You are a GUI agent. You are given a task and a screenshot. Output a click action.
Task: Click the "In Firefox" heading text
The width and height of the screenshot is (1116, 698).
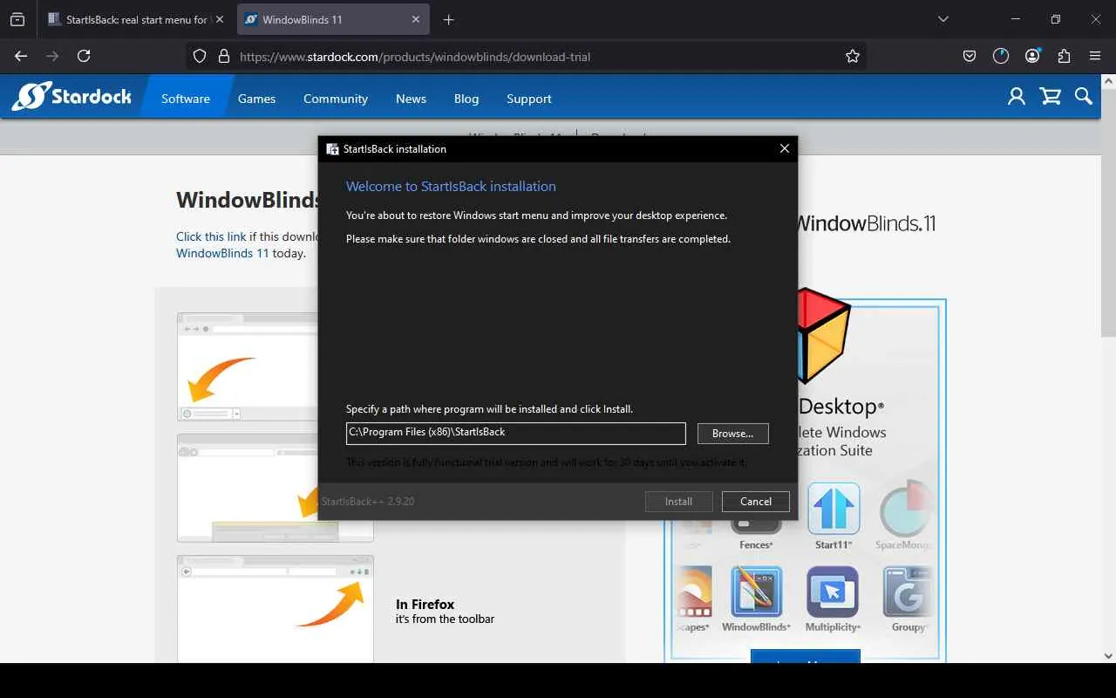pos(425,604)
